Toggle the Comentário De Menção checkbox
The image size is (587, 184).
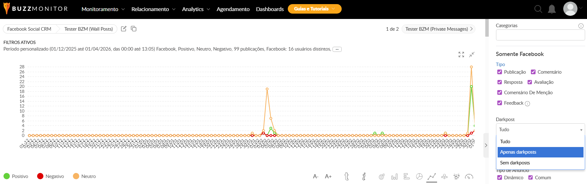[500, 93]
